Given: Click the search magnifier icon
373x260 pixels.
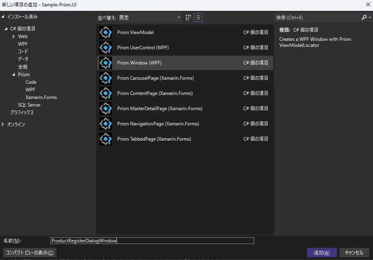Looking at the screenshot, I should (x=364, y=17).
